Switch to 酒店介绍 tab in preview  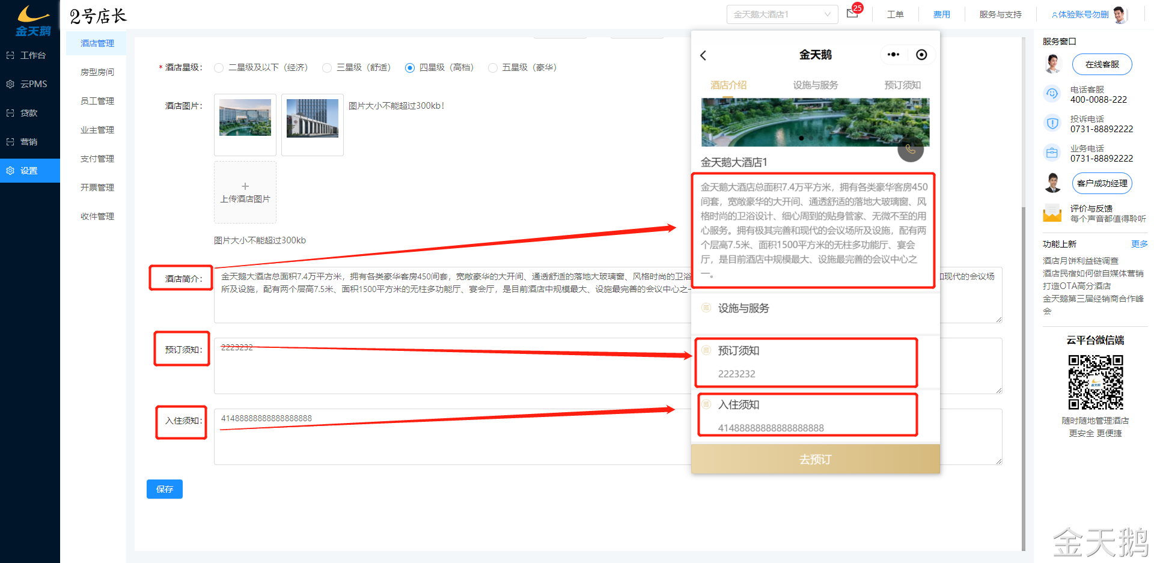(728, 85)
